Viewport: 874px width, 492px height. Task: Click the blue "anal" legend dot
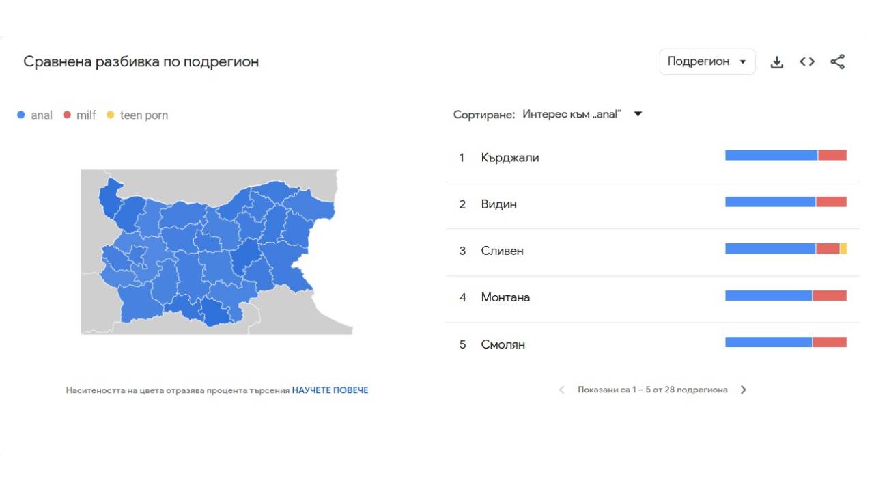coord(23,115)
